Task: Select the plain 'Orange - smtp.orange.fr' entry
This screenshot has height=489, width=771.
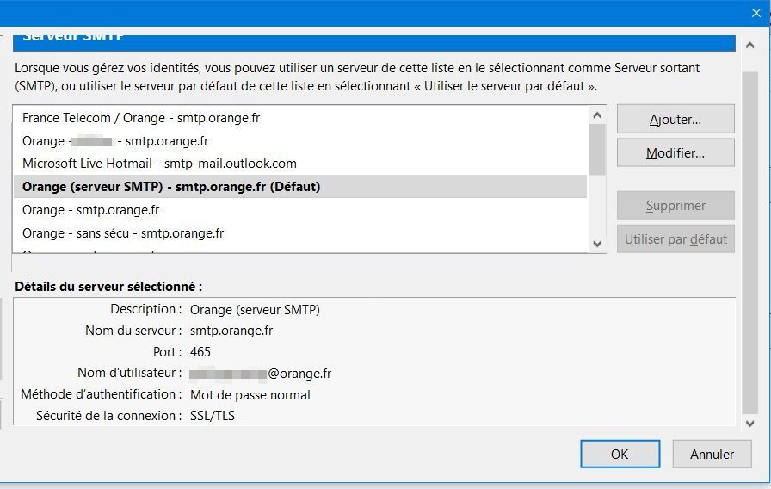Action: (x=90, y=210)
